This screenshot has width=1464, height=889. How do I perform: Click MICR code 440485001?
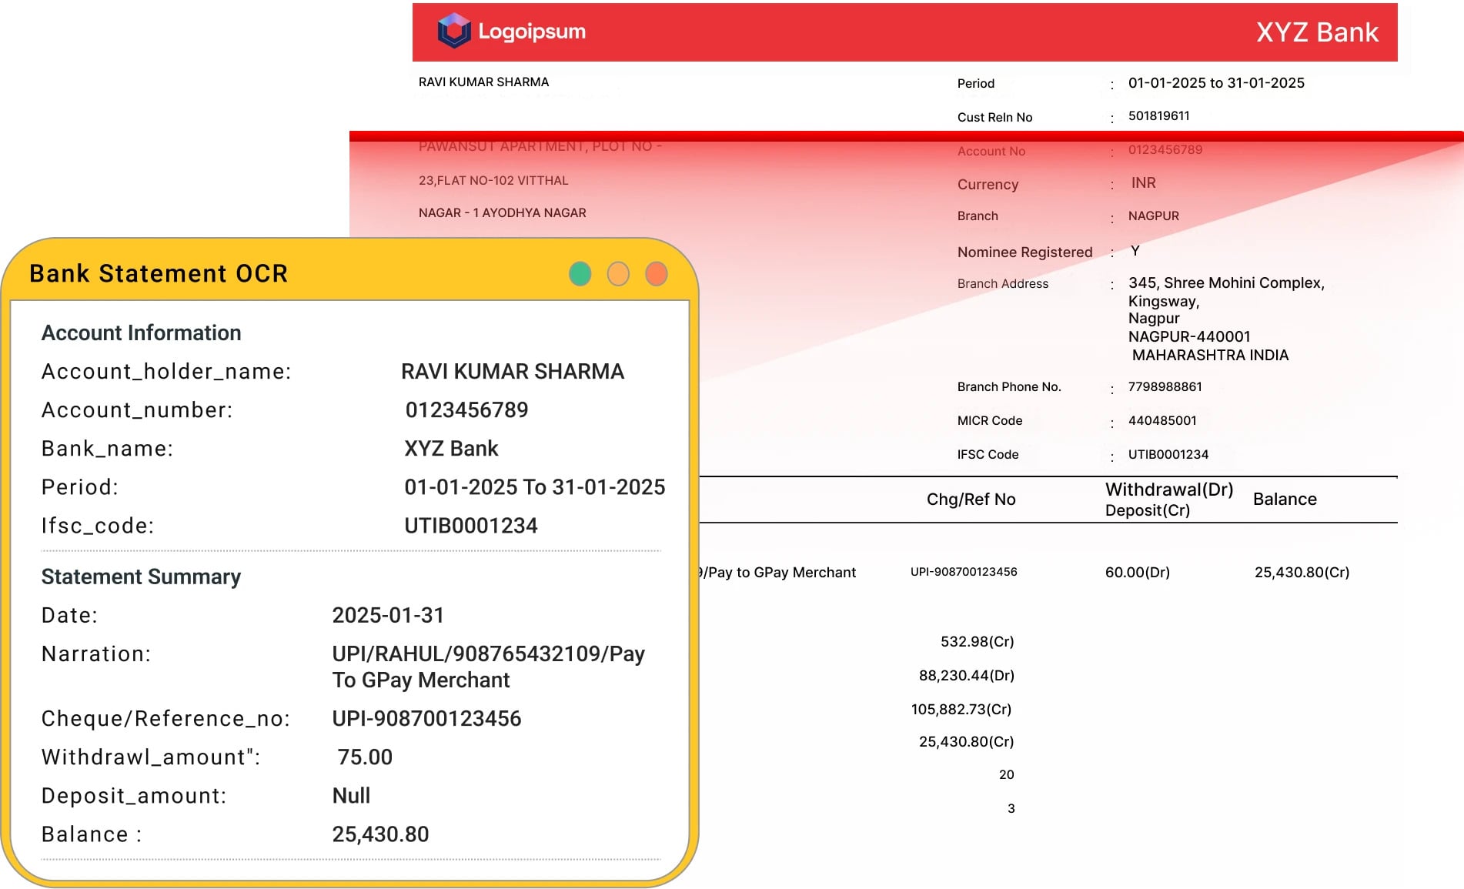tap(1162, 420)
